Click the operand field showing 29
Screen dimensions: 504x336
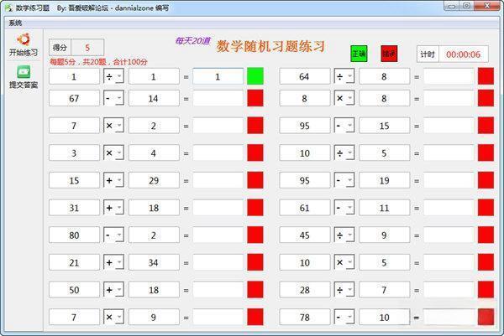click(x=154, y=180)
